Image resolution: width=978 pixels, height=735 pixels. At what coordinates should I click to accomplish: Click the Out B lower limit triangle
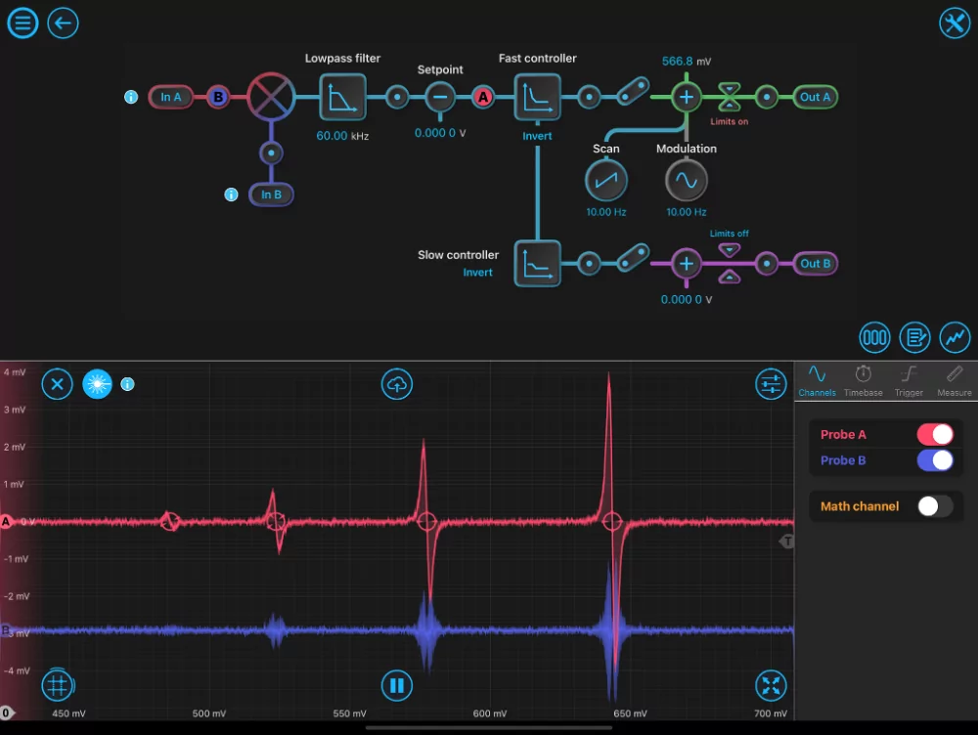[x=730, y=277]
